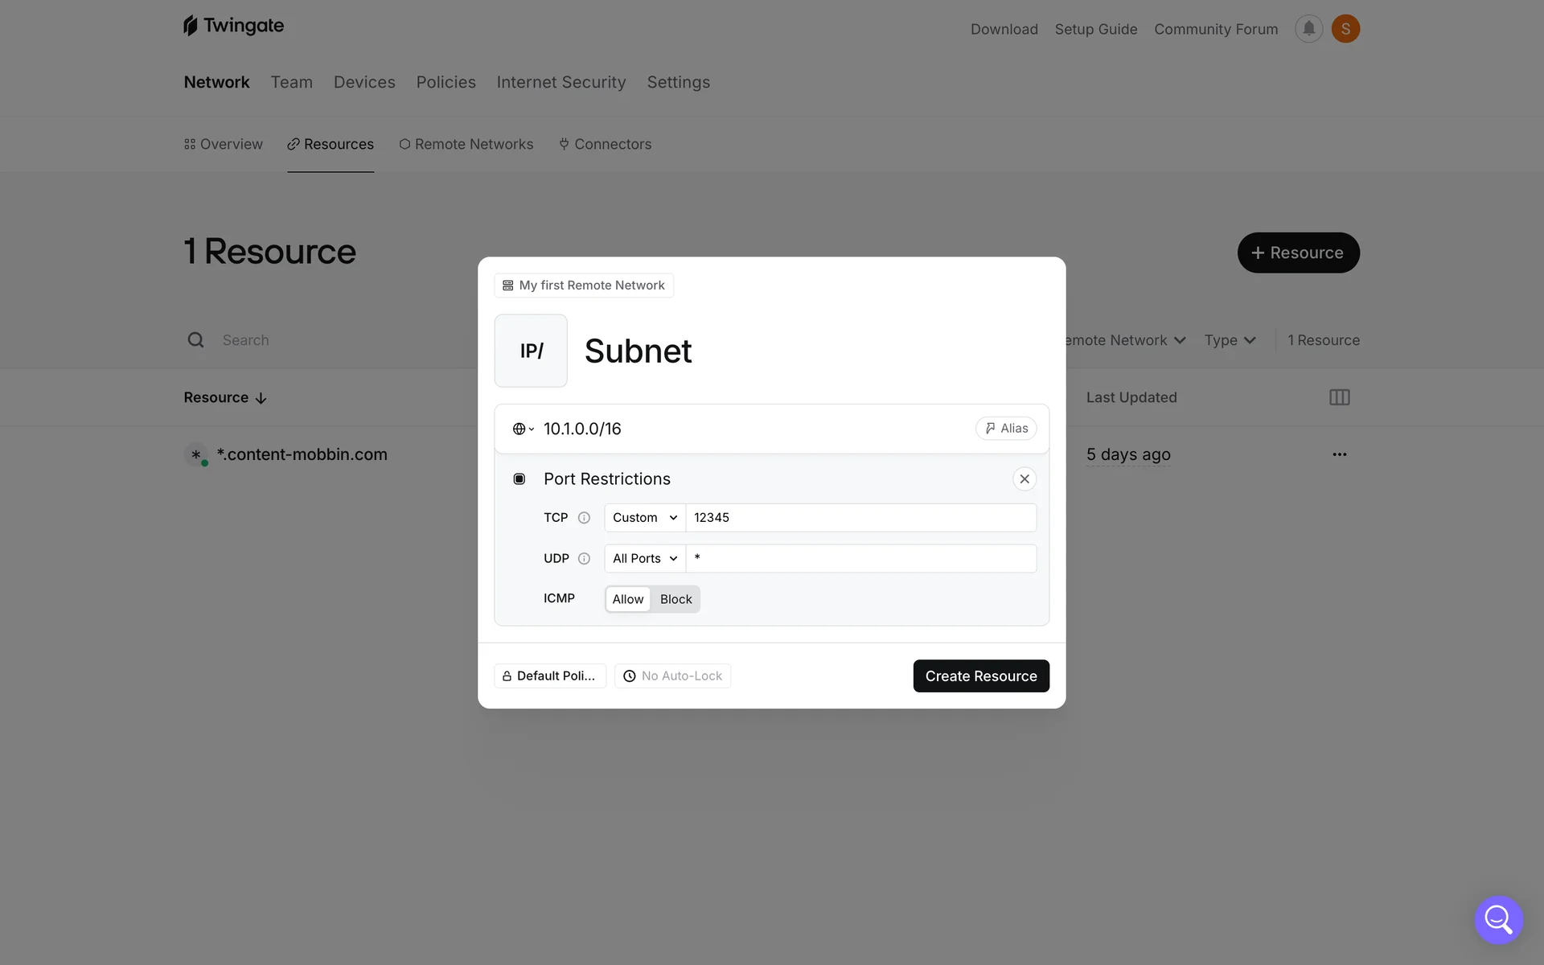This screenshot has height=965, width=1544.
Task: Open the row actions ellipsis menu
Action: click(x=1339, y=454)
